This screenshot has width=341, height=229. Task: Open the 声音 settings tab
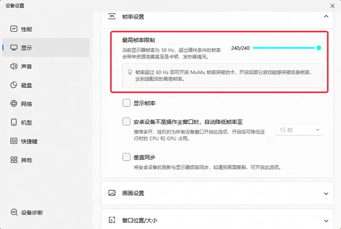[26, 67]
